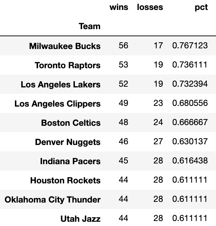Select the Denver Nuggets row label

point(68,142)
